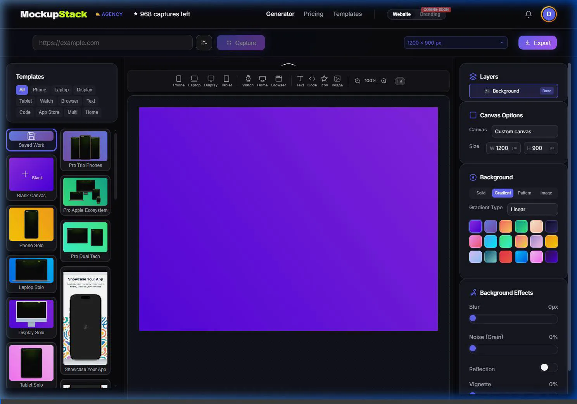Add a Tablet device from the toolbar

pyautogui.click(x=226, y=81)
